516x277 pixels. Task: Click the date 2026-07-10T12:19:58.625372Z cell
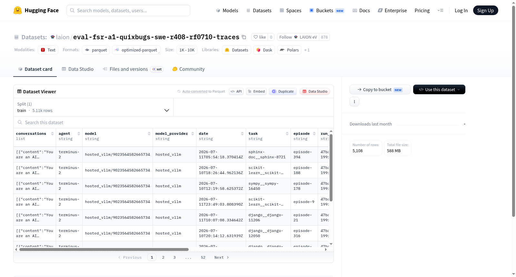221,186
